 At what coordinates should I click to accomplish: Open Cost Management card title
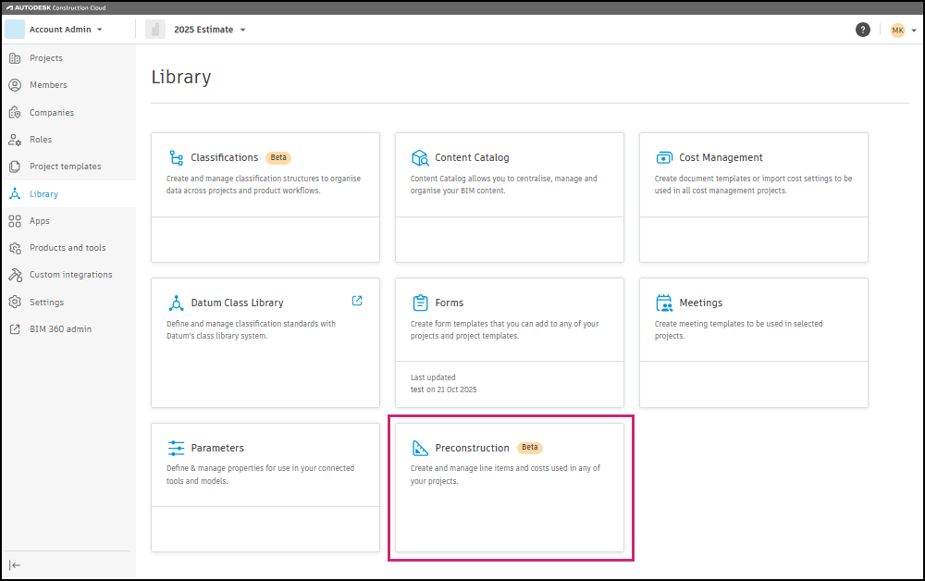(721, 157)
